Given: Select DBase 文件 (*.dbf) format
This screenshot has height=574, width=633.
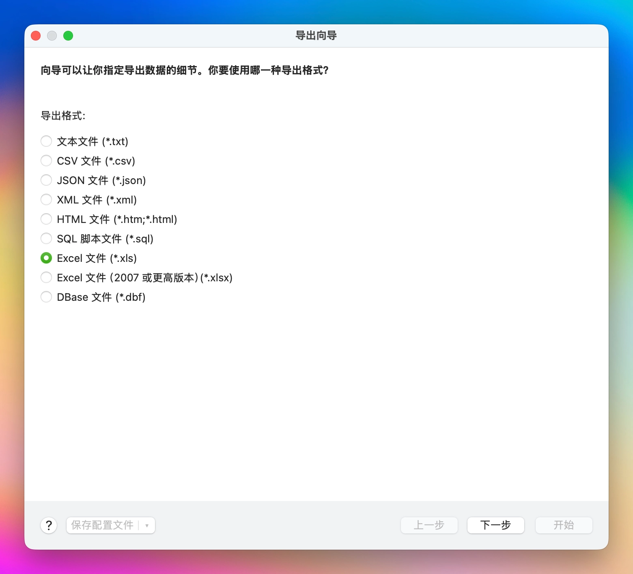Looking at the screenshot, I should (46, 297).
